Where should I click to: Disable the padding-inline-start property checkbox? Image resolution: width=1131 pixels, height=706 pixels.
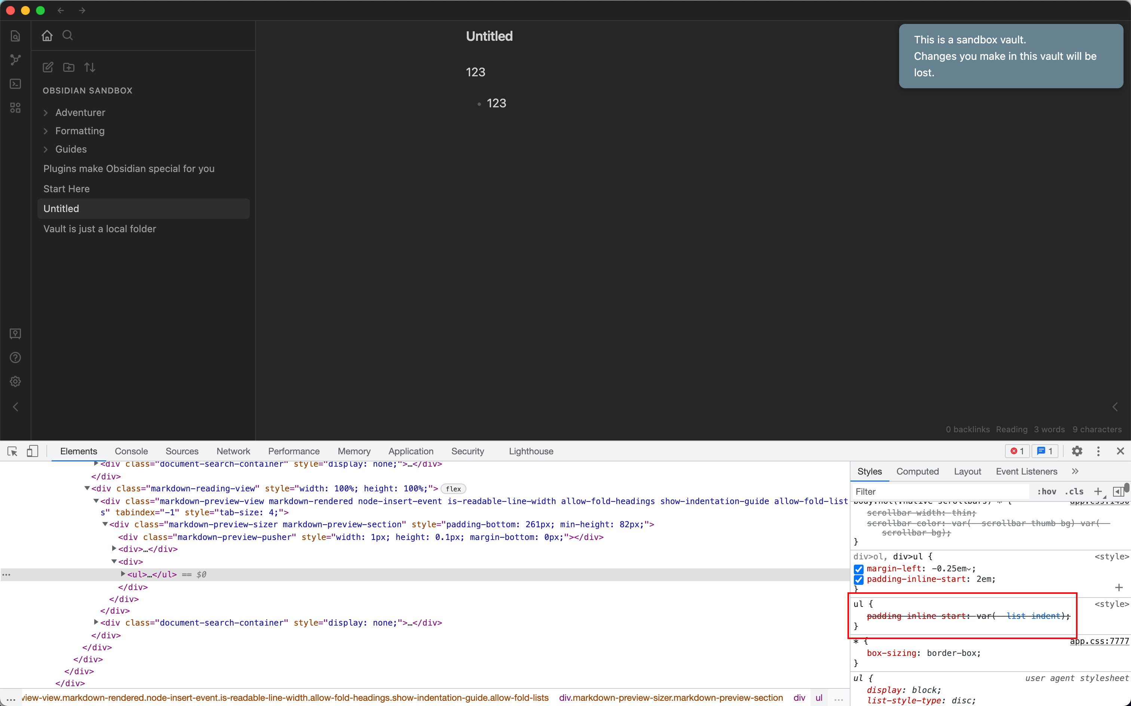(x=859, y=580)
